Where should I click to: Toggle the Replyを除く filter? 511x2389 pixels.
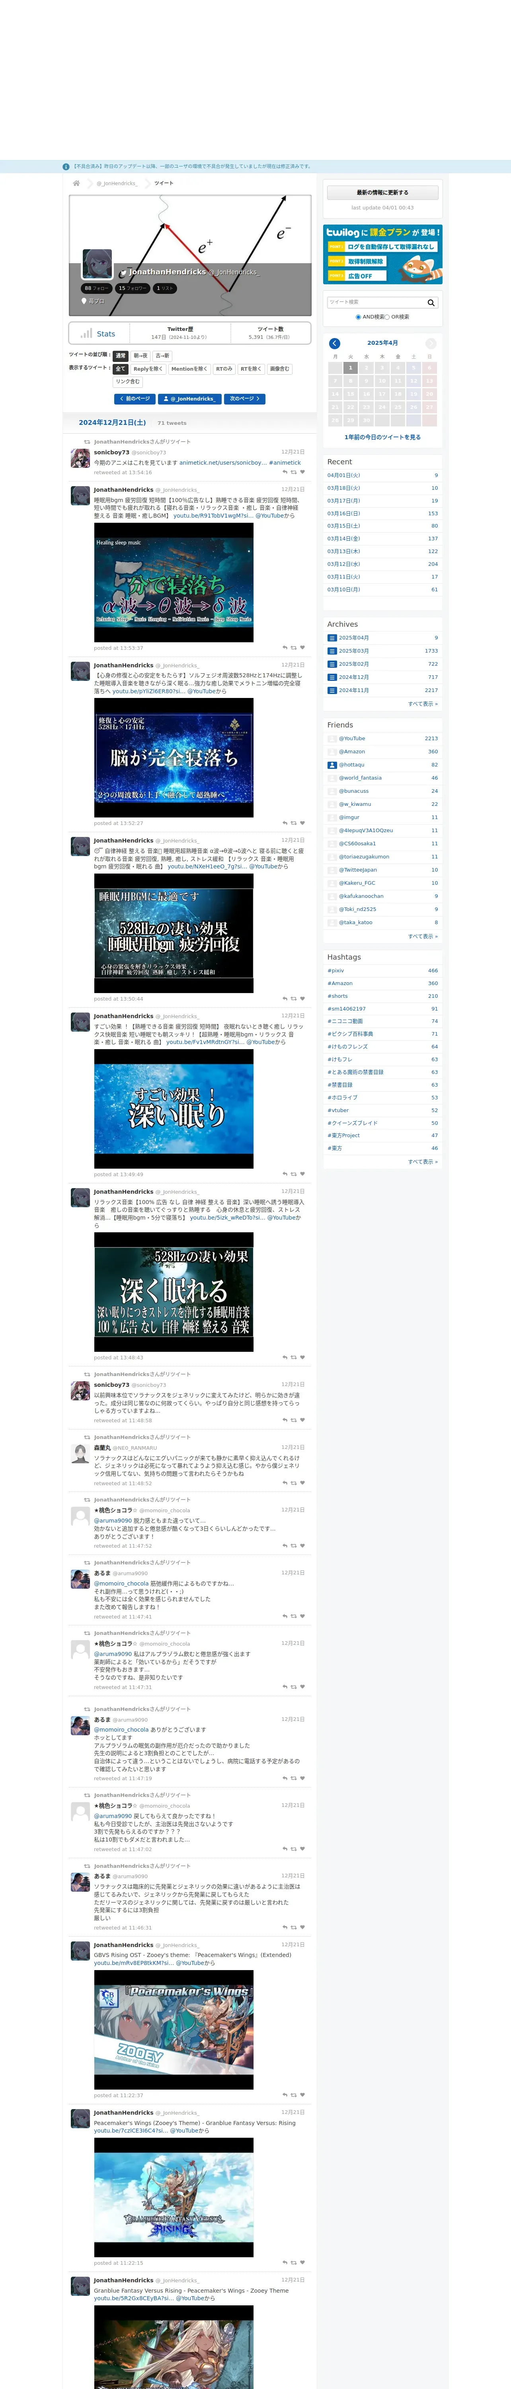tap(148, 369)
